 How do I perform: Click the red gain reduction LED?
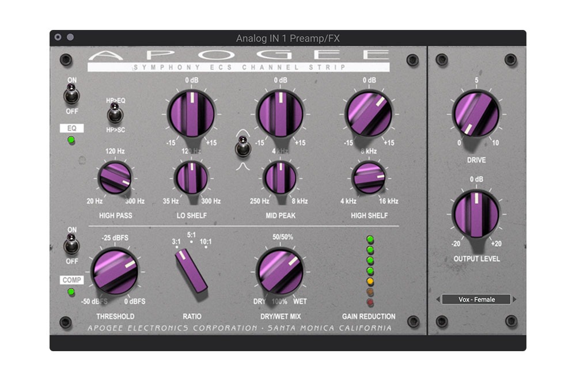pos(370,302)
